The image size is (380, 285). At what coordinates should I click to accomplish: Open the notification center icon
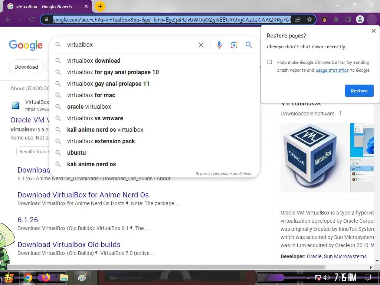[368, 278]
